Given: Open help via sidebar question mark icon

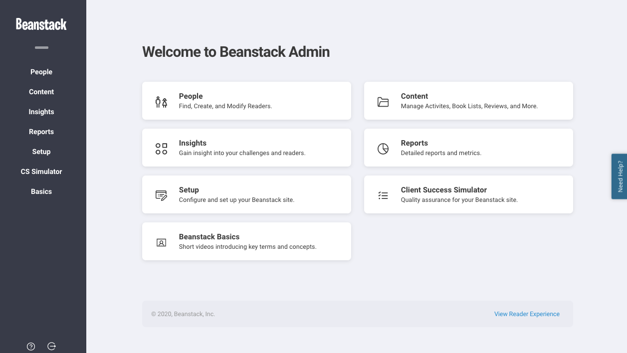Looking at the screenshot, I should click(x=31, y=347).
